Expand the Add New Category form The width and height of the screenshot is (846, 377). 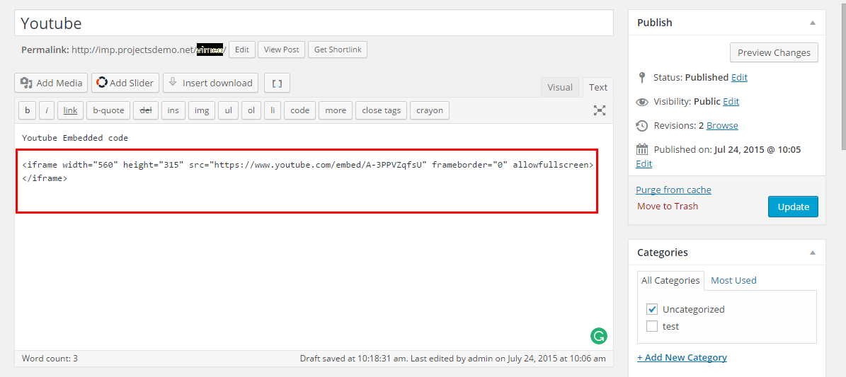click(682, 357)
